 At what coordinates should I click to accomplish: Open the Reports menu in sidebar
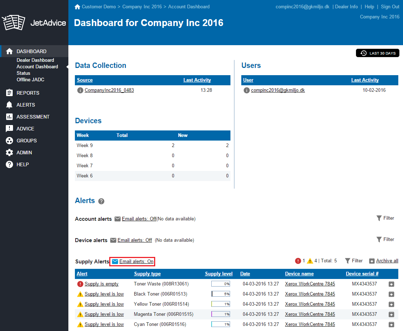28,93
